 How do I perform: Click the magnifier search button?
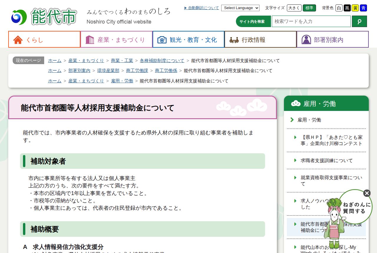359,21
